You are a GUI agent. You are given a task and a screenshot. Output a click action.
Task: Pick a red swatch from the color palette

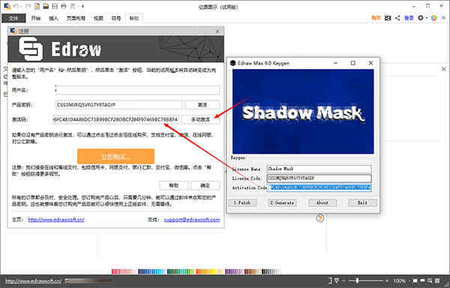pyautogui.click(x=114, y=271)
